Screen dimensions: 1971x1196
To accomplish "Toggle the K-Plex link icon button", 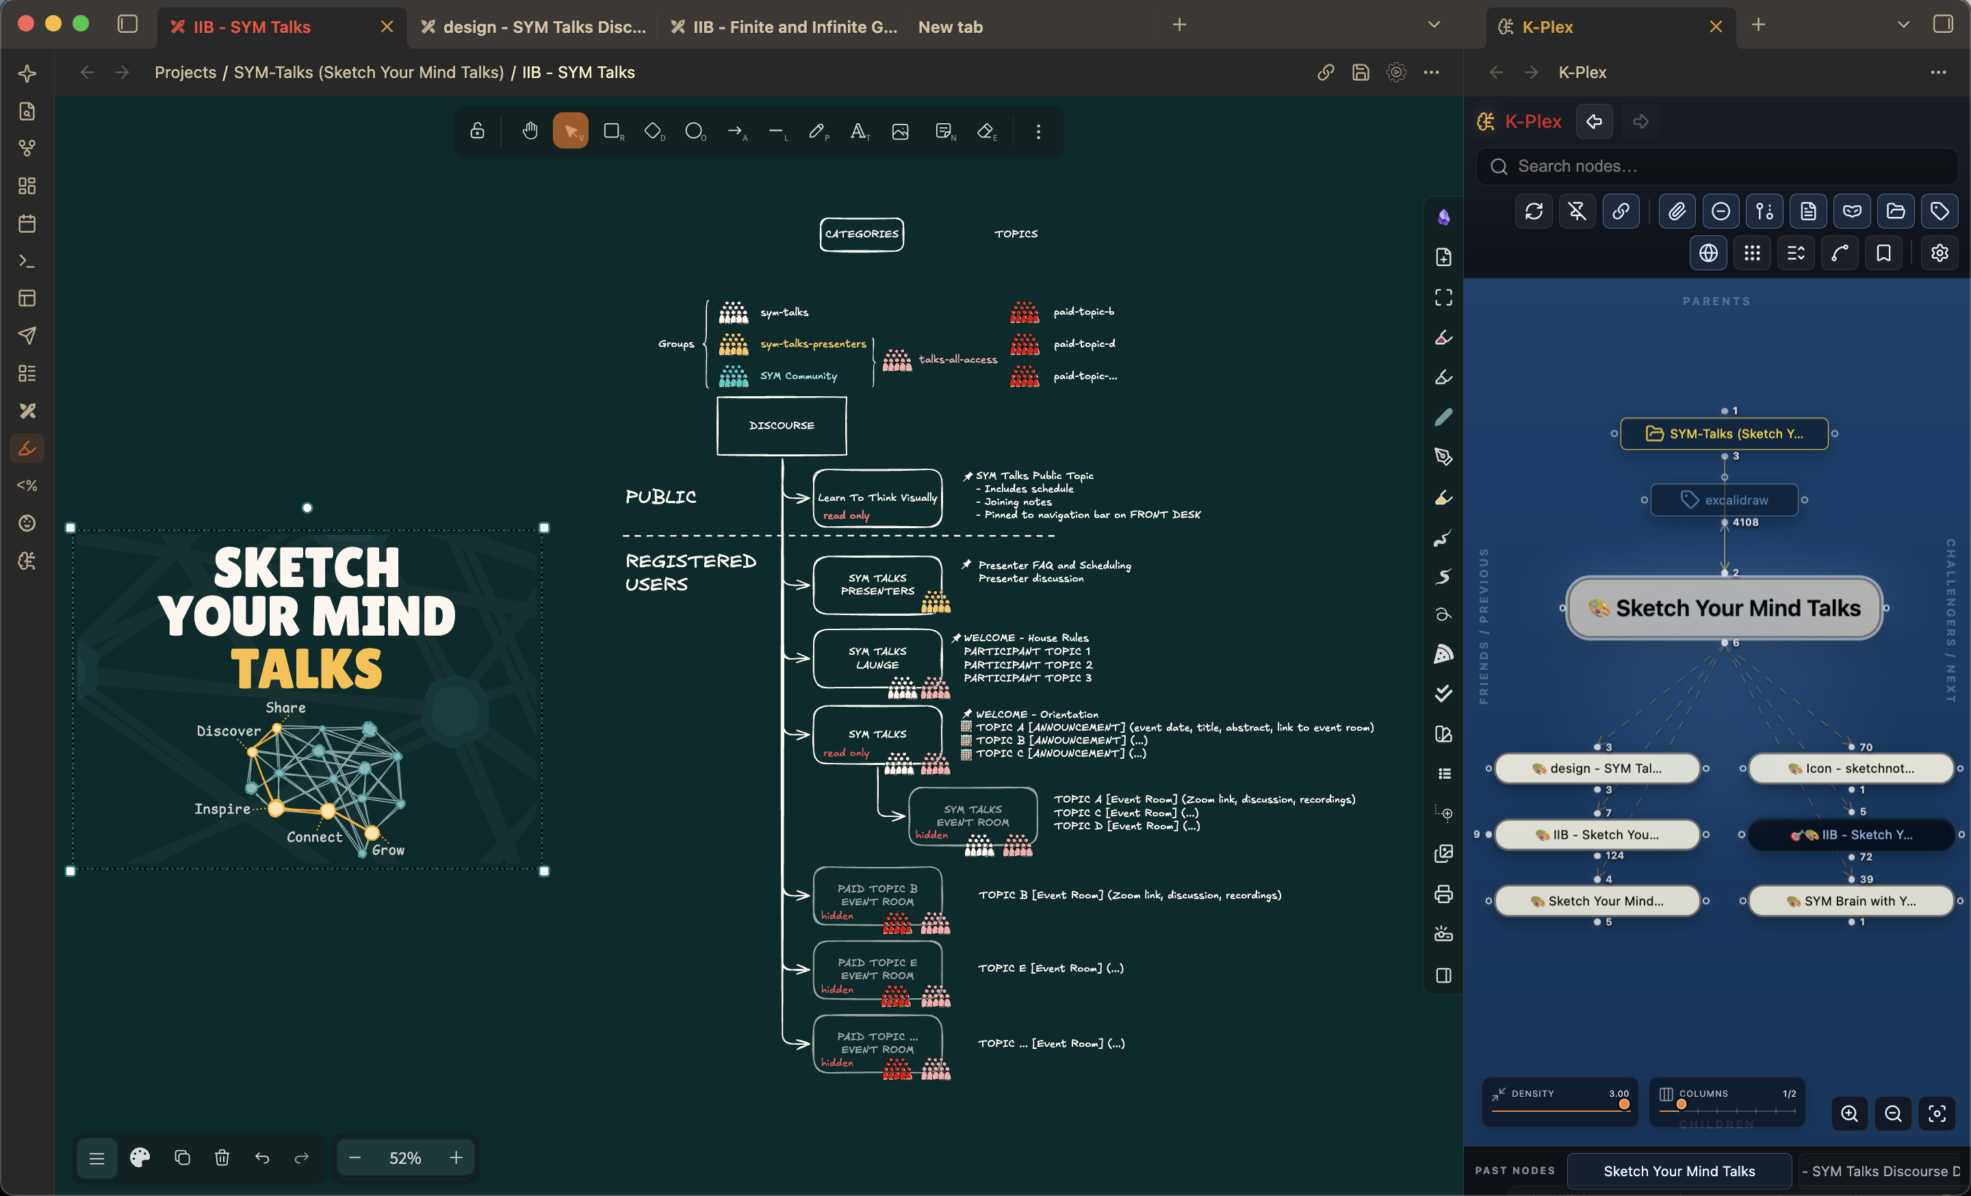I will [1621, 211].
